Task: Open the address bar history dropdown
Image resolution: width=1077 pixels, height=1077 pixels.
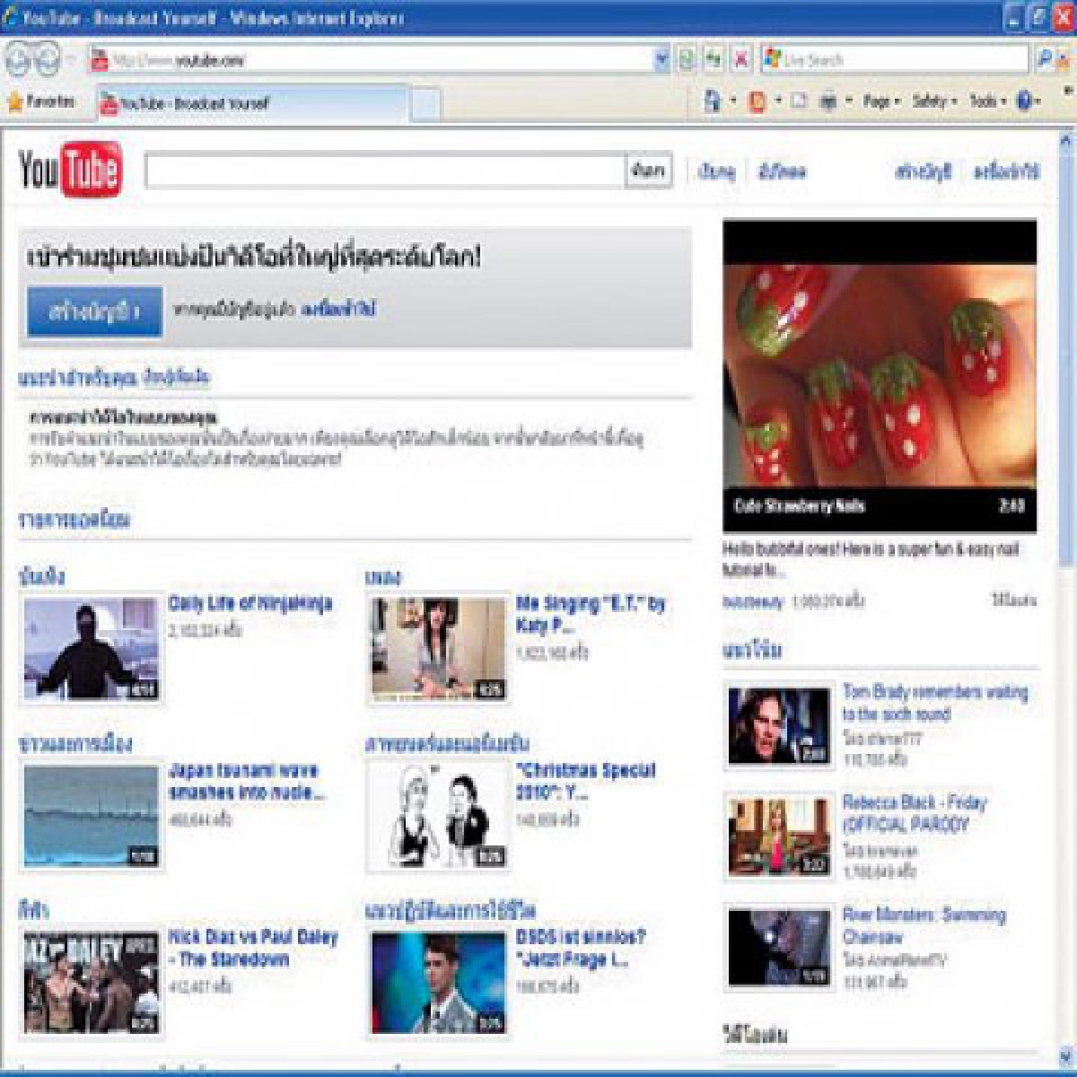Action: tap(661, 60)
